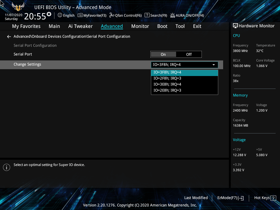Click the Hardware Monitor title
This screenshot has width=280, height=210.
256,26
